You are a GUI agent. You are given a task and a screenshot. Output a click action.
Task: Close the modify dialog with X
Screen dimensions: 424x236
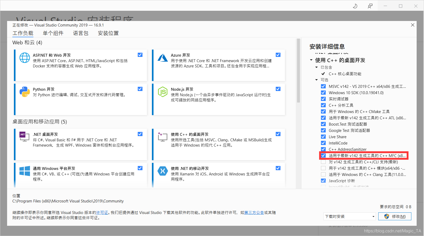pyautogui.click(x=413, y=25)
